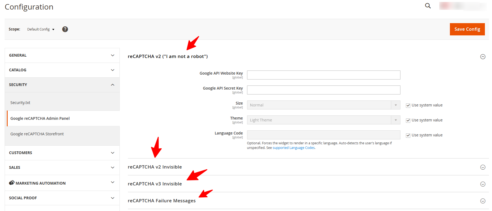The width and height of the screenshot is (492, 211).
Task: Click the blurred user account area
Action: point(462,6)
